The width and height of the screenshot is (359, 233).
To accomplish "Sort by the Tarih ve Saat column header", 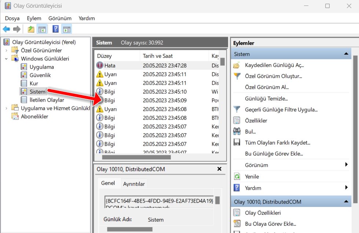I will click(x=174, y=56).
